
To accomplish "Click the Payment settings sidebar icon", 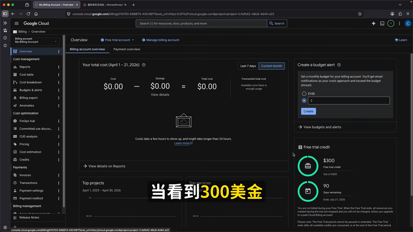I will (15, 191).
